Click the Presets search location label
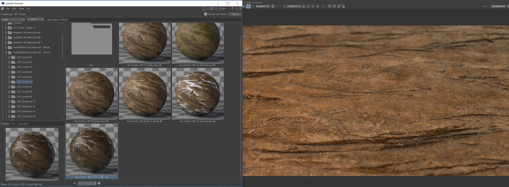Viewport: 509px width, 187px height. tap(22, 14)
